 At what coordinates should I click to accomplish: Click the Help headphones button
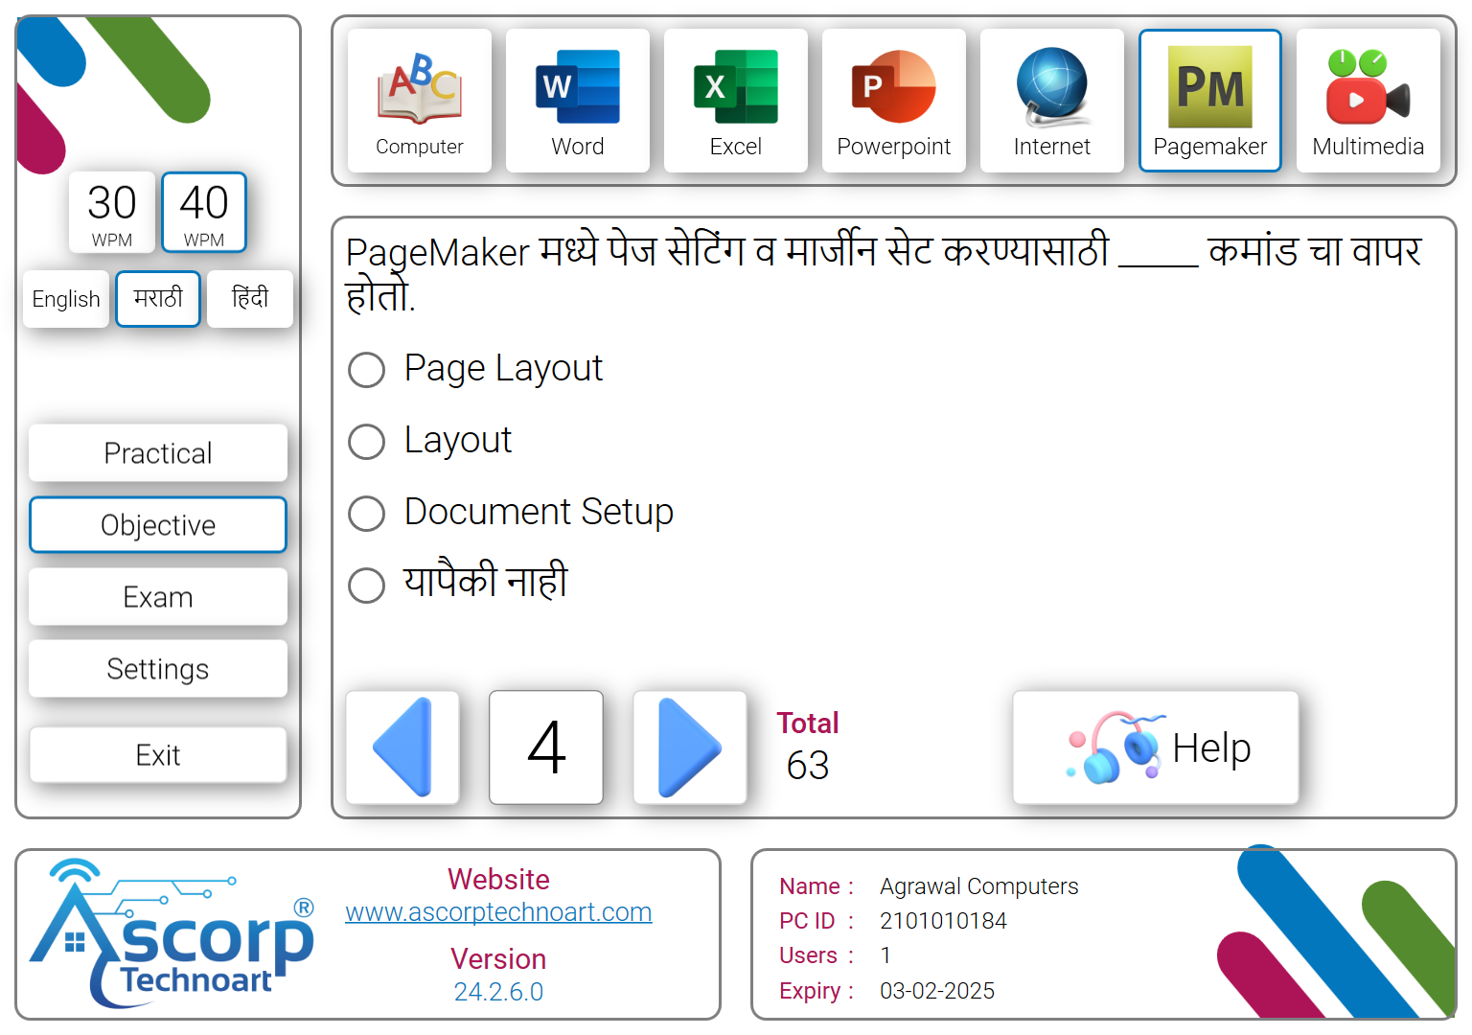(x=1156, y=747)
